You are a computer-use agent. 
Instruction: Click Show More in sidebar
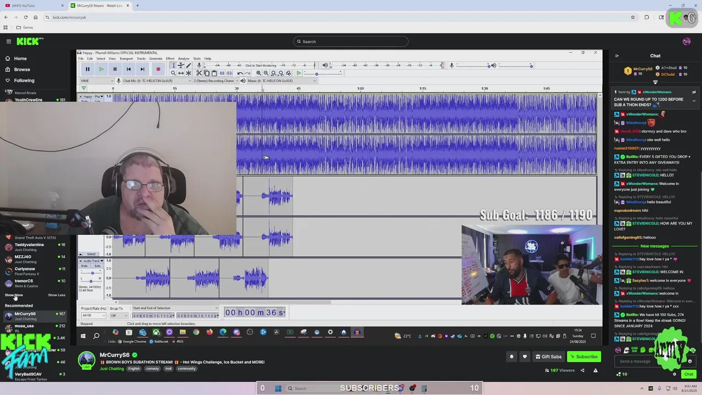14,295
